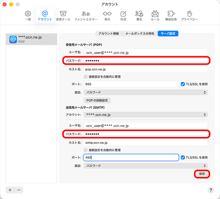Click the POPの詳細設定 button
The image size is (220, 199).
click(x=97, y=100)
